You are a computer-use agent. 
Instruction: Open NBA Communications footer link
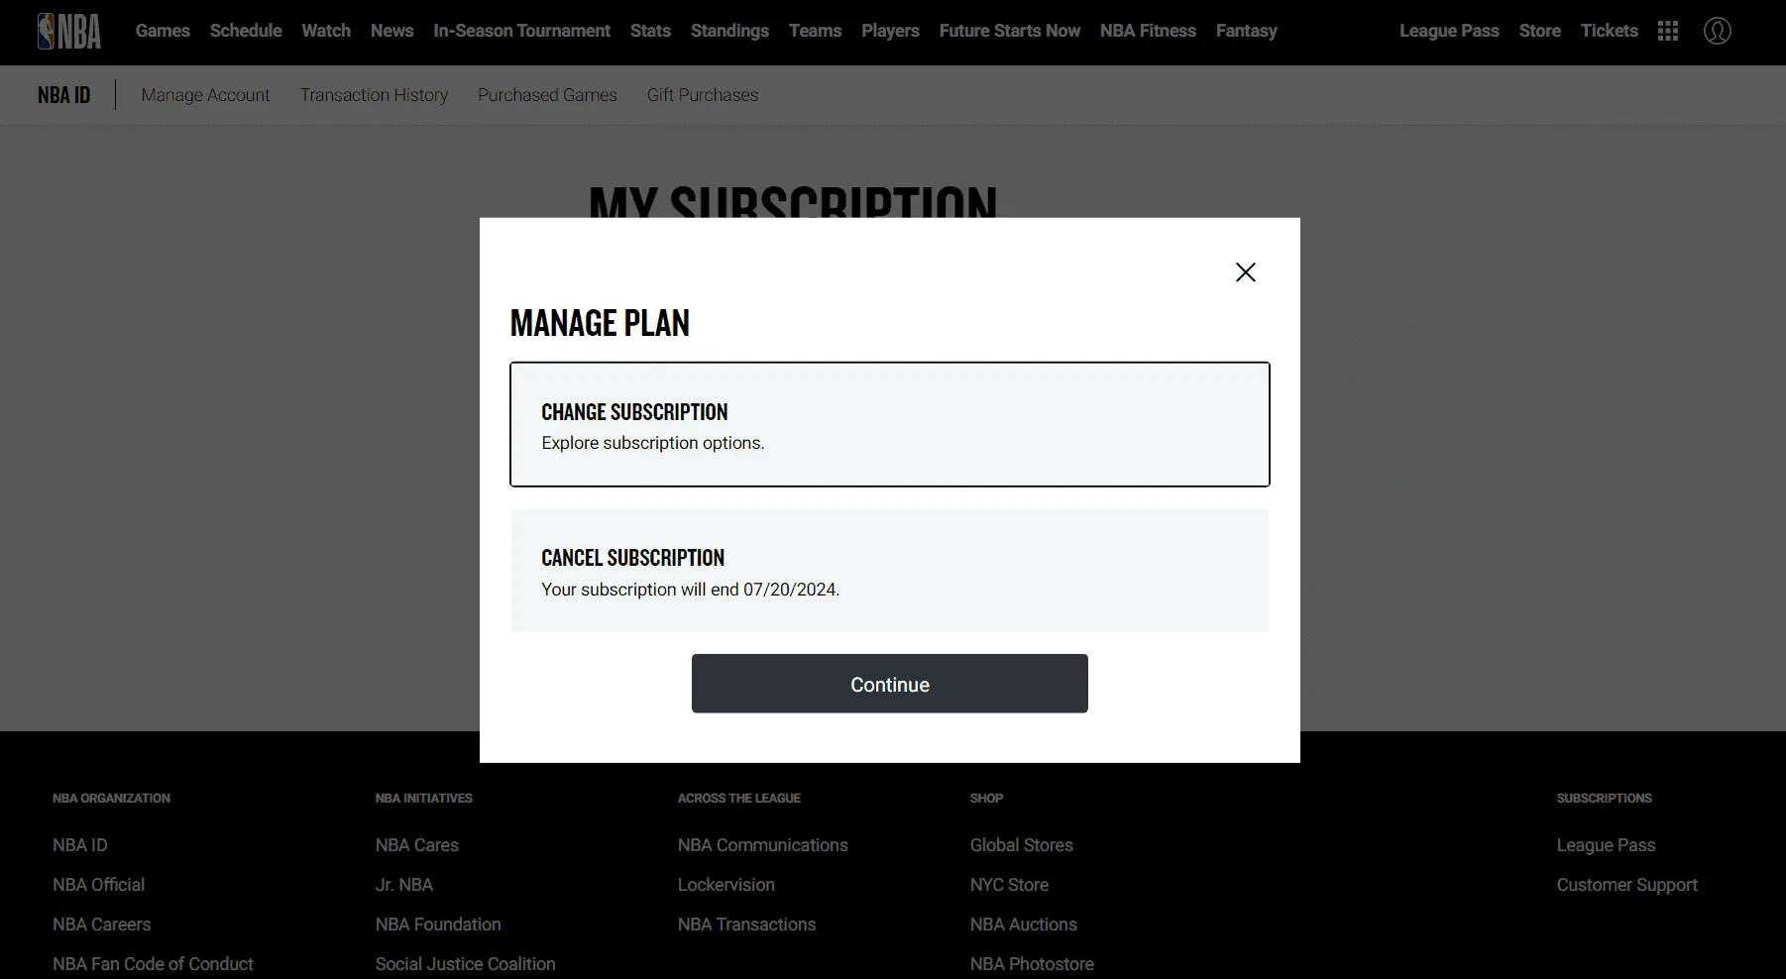pyautogui.click(x=763, y=845)
